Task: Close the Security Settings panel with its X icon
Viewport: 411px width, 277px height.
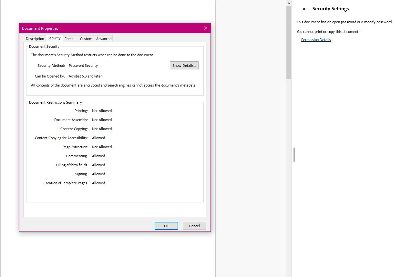Action: [303, 9]
